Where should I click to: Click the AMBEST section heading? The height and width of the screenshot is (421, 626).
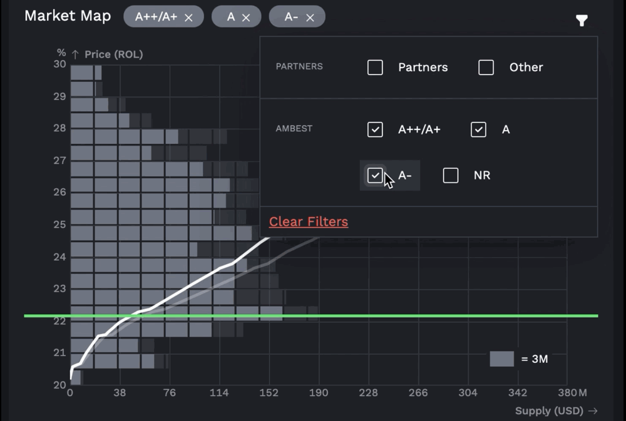point(294,129)
